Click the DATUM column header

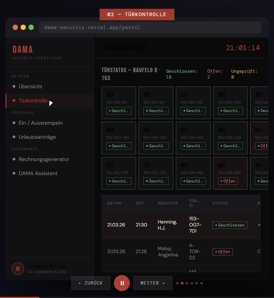tap(114, 203)
